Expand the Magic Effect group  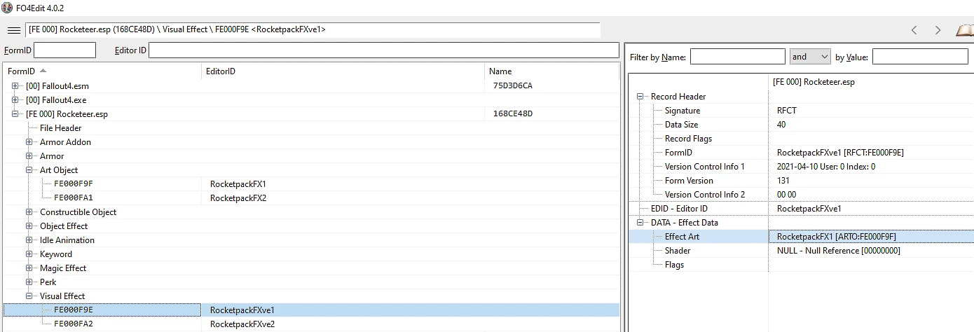(x=29, y=268)
